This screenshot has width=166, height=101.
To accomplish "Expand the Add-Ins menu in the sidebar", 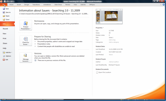I will pos(7,52).
